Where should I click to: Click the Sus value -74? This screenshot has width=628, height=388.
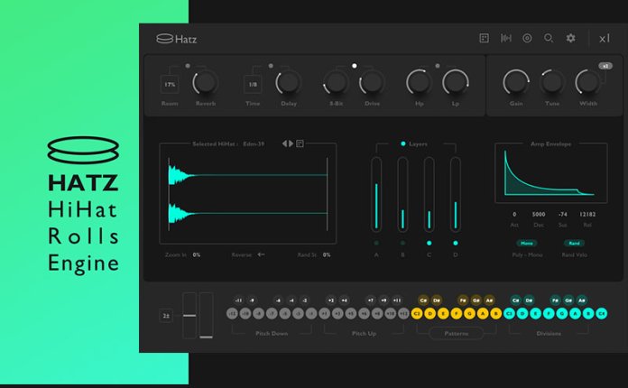pos(563,214)
